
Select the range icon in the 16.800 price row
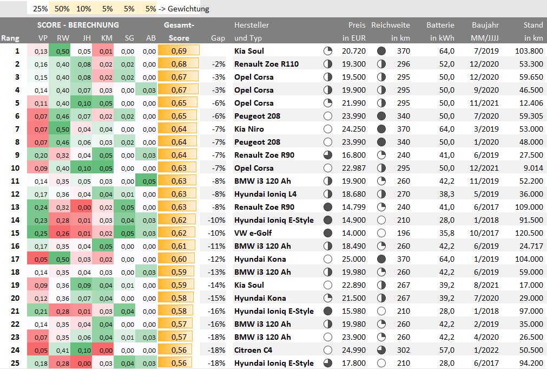(x=381, y=155)
